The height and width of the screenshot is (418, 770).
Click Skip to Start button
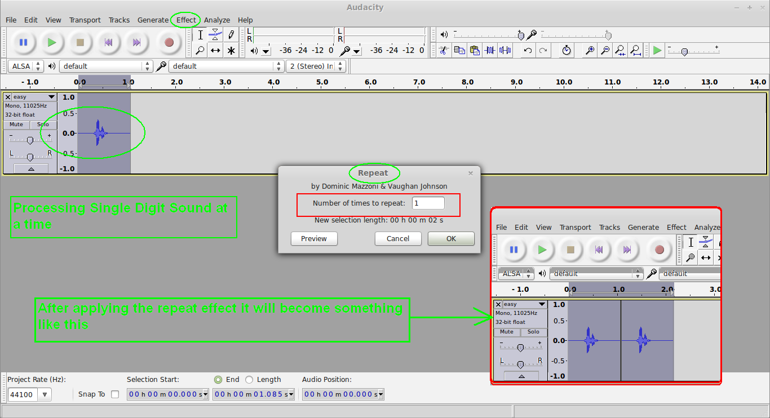point(108,42)
